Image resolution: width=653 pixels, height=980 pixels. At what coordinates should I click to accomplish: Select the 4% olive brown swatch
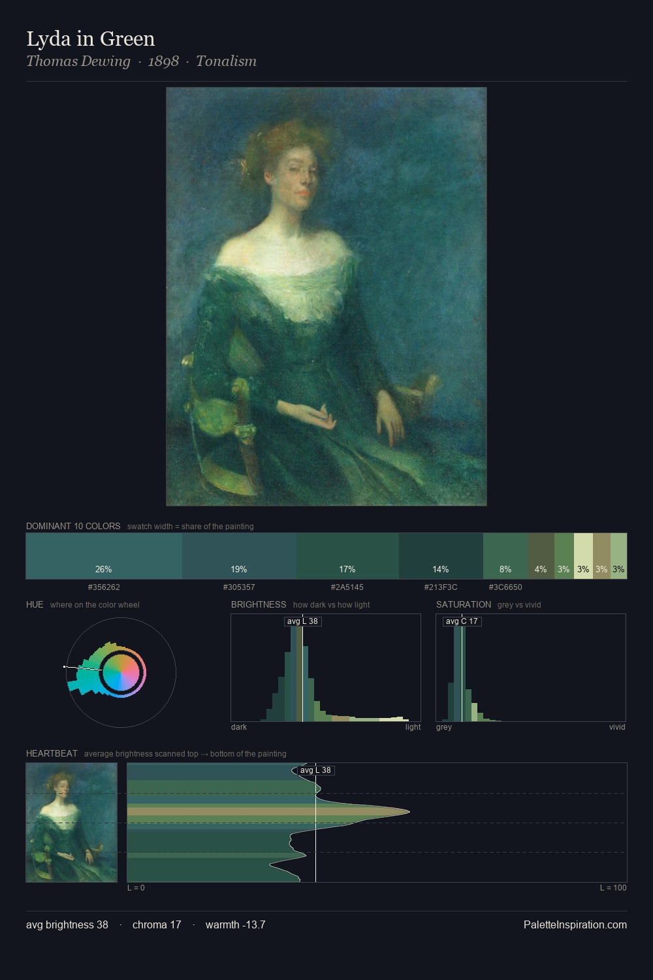[541, 556]
